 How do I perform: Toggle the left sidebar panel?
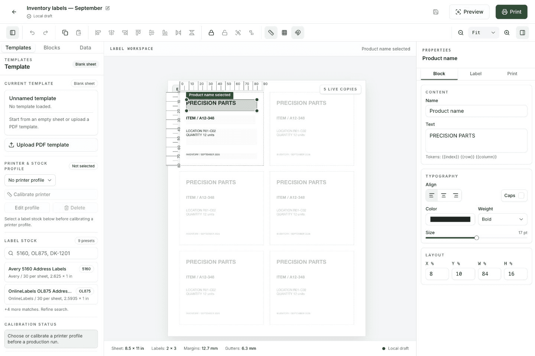[x=13, y=33]
